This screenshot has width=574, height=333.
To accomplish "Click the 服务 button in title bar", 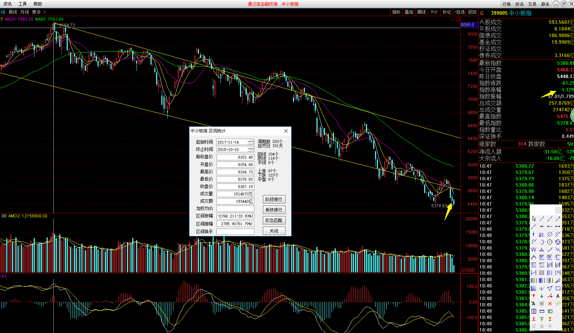I will coord(545,4).
